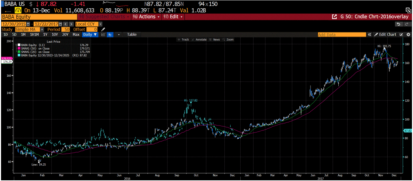Click the green SMAVG (20) legend swatch
Screen dimensions: 413x181
[19, 52]
